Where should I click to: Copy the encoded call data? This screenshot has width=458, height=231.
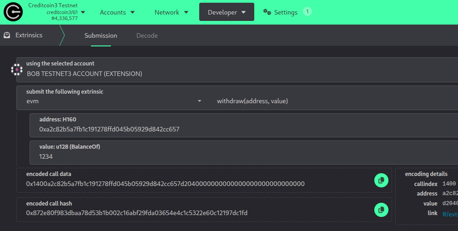tap(381, 180)
